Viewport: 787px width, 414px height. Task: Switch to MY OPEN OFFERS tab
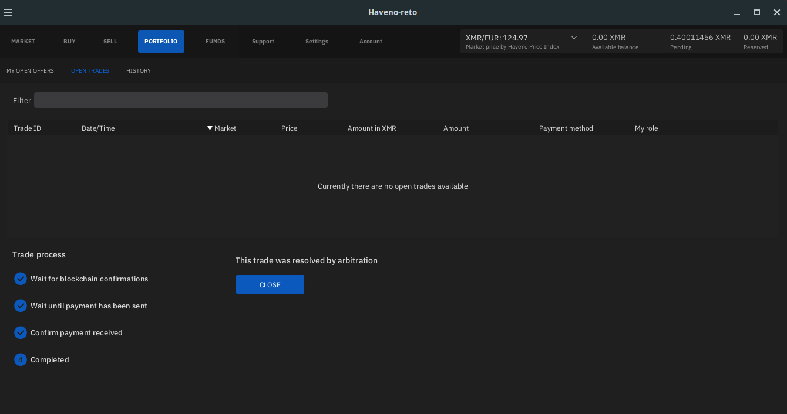click(30, 70)
